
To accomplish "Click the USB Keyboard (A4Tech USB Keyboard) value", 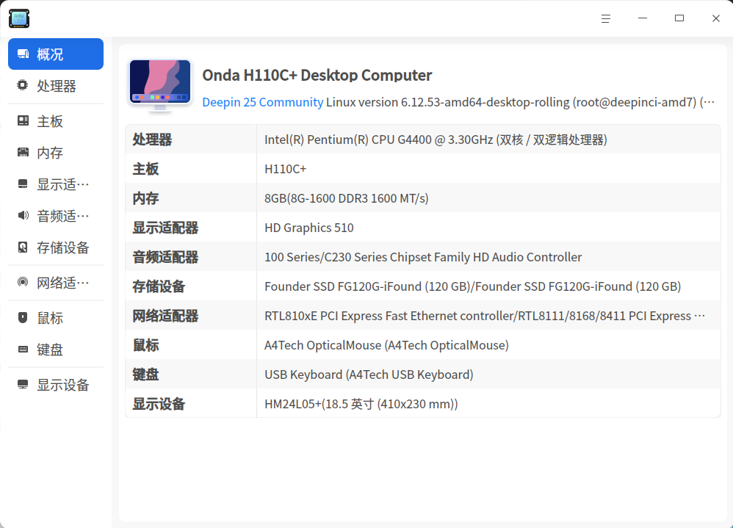I will (369, 375).
